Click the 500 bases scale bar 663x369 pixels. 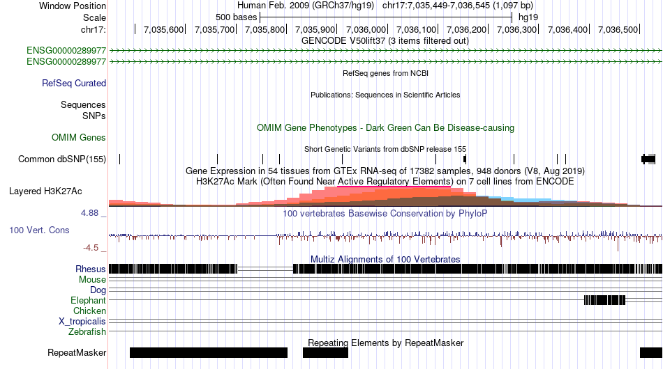click(386, 17)
